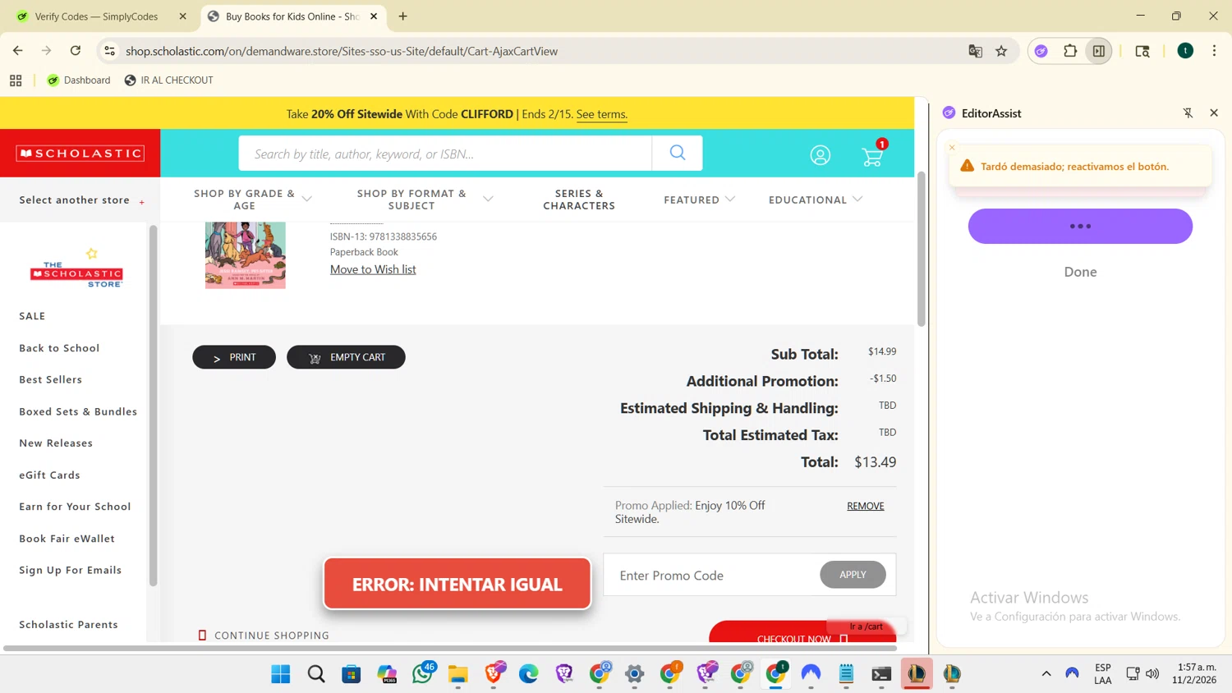Dismiss the Tardó demasiado warning

click(952, 148)
